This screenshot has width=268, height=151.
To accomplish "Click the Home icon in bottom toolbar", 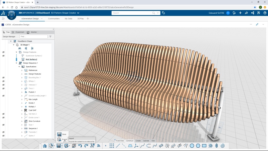I will click(x=45, y=146).
